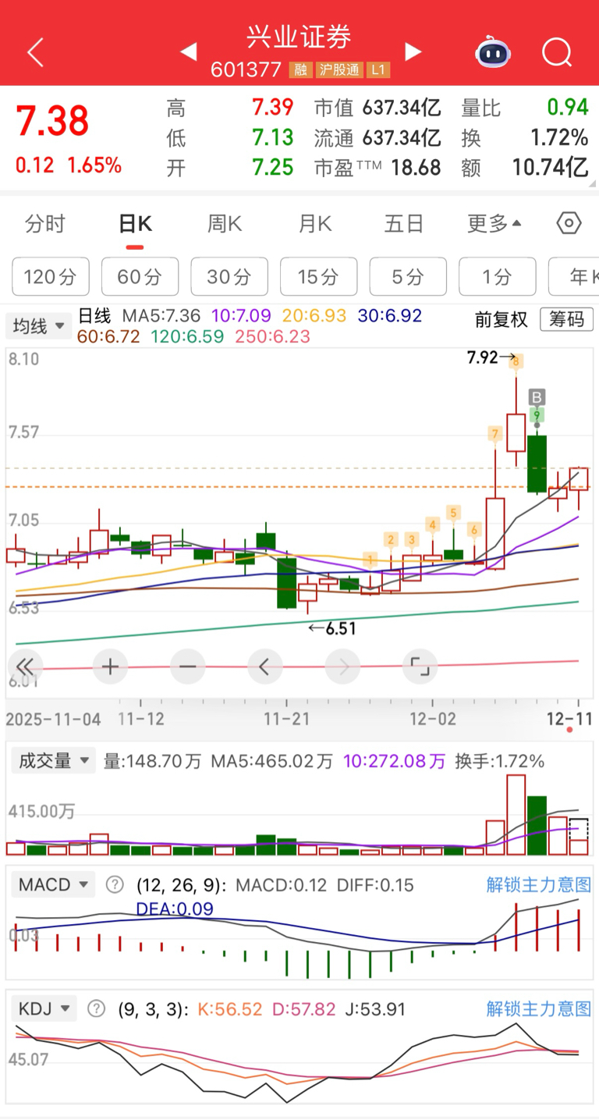Screen dimensions: 599x1120
Task: Select 60分 period button
Action: 140,276
